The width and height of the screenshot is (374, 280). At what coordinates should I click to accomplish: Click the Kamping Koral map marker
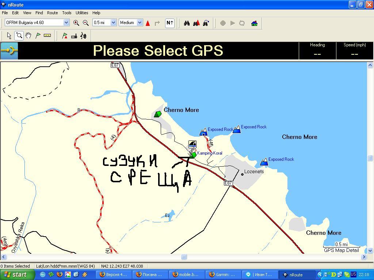pos(194,155)
